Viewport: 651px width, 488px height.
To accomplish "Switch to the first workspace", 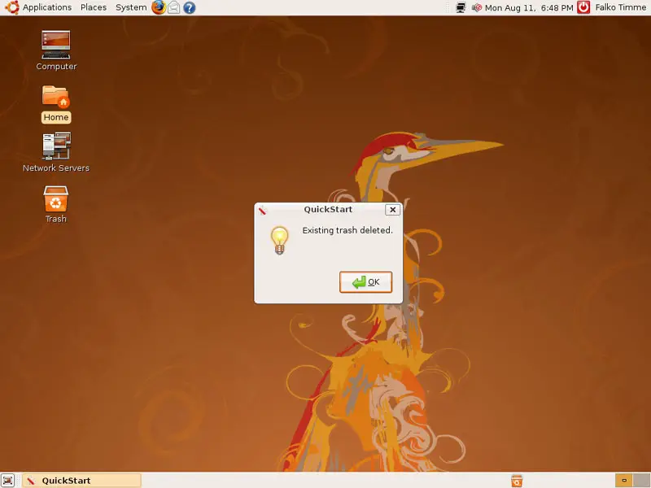I will [623, 481].
